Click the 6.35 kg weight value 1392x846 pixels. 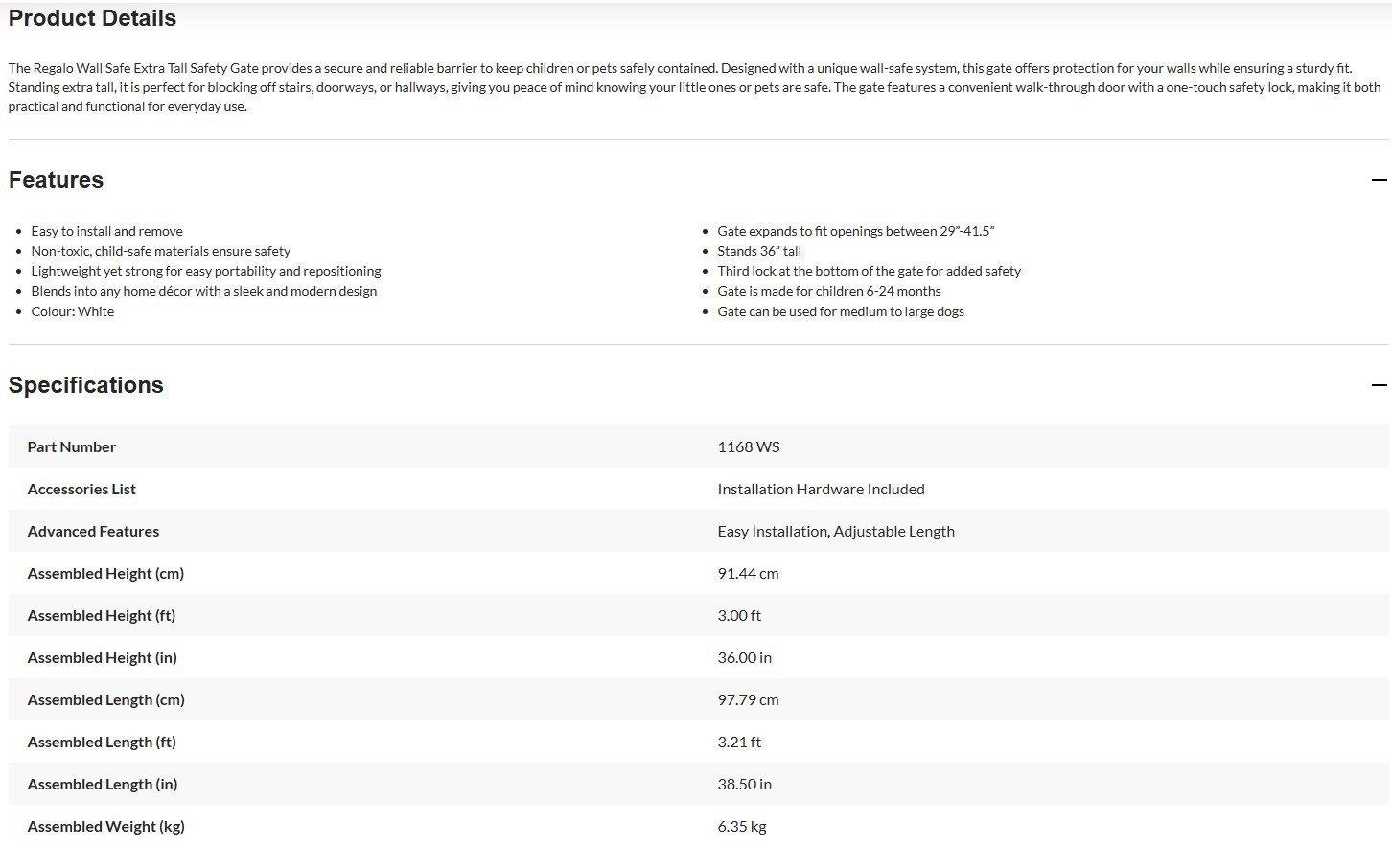tap(742, 826)
